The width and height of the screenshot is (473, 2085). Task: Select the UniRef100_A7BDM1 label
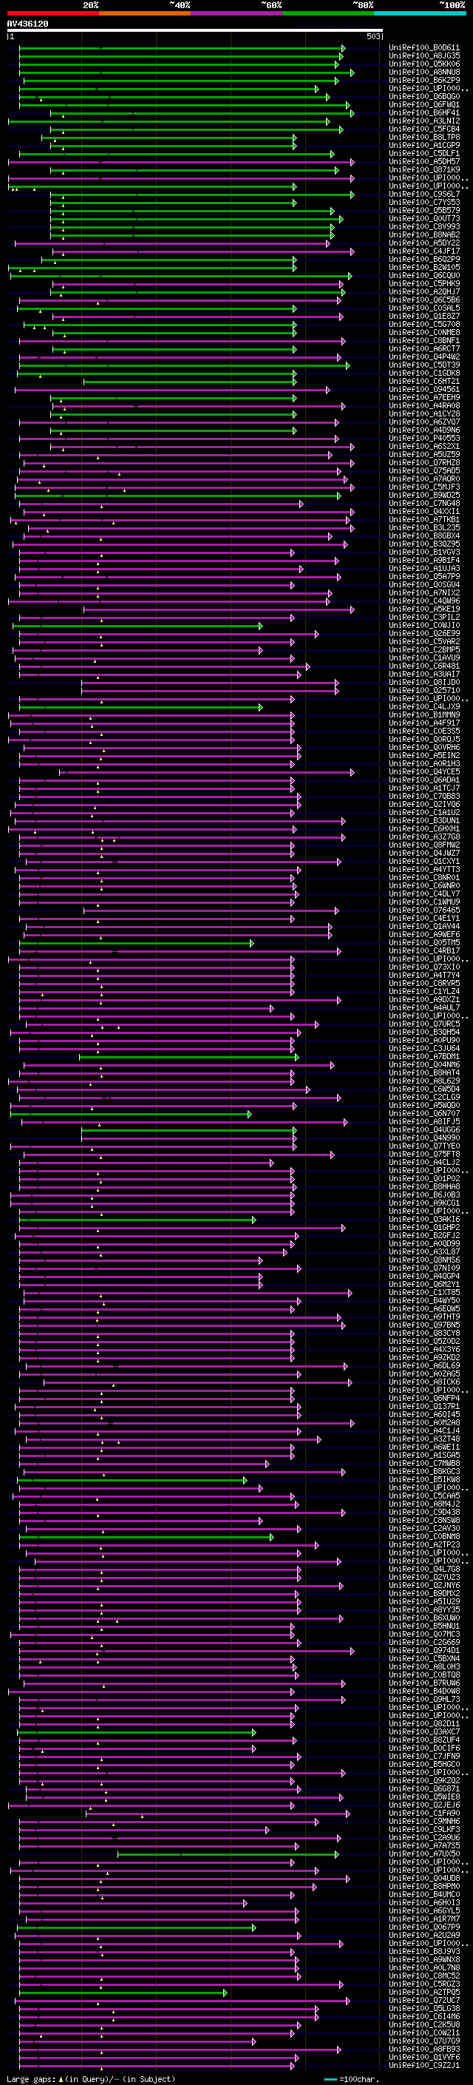point(424,1056)
